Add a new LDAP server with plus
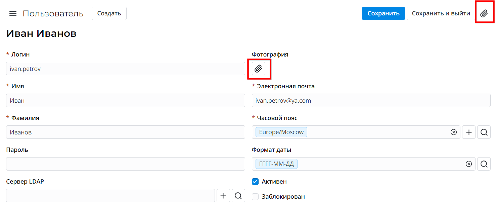The height and width of the screenshot is (205, 497). (223, 196)
